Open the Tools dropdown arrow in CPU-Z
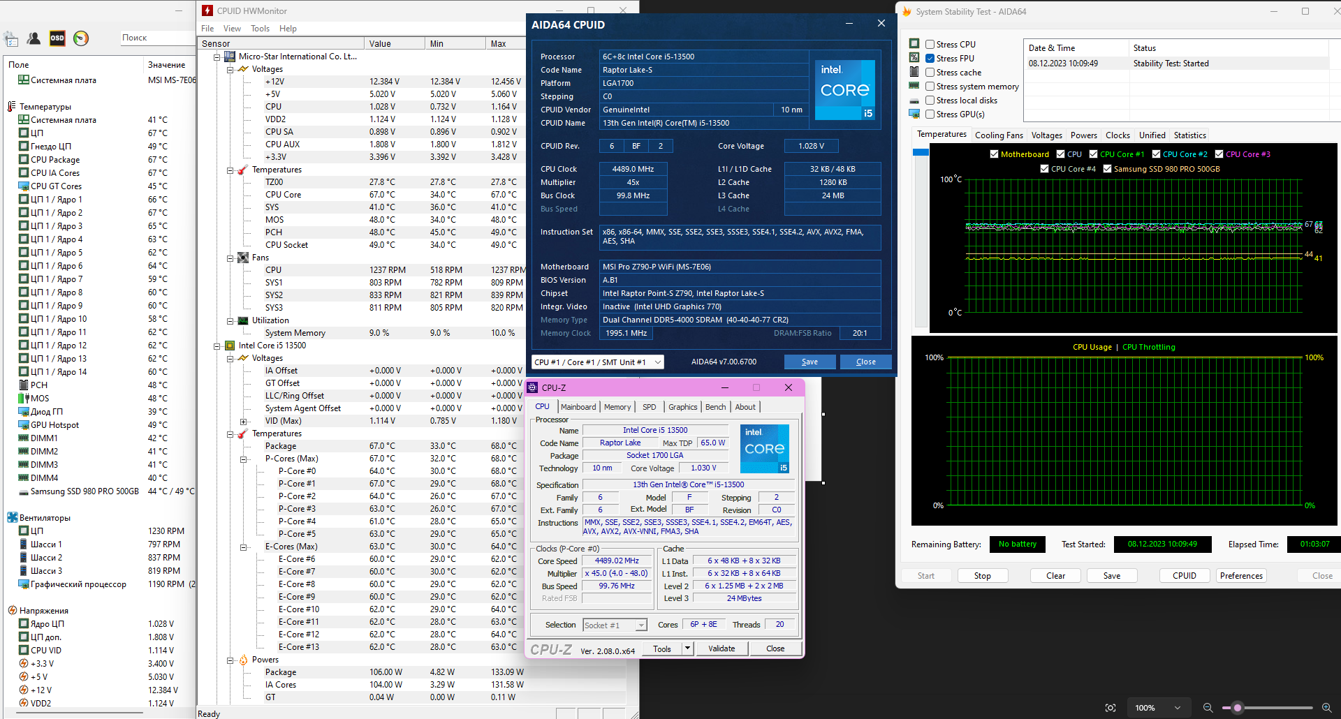1341x719 pixels. 687,648
